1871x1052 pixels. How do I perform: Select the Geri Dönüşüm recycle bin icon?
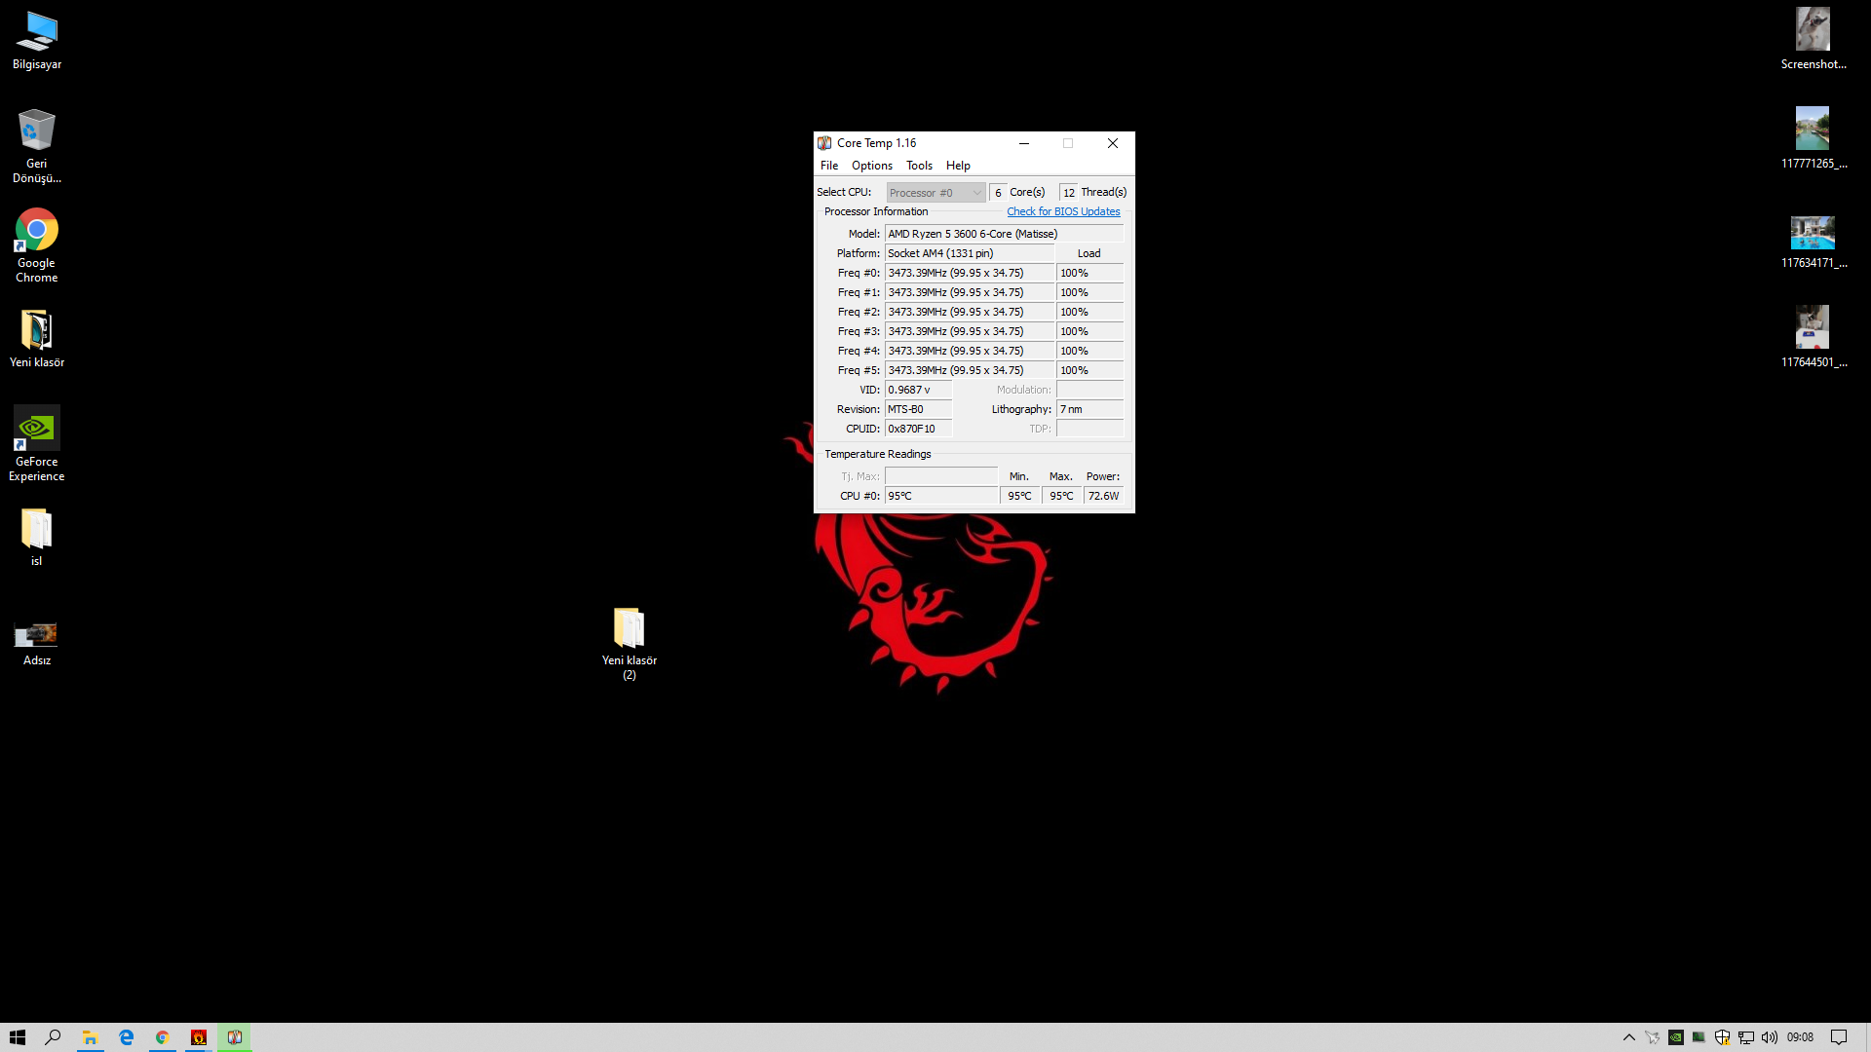click(x=37, y=131)
